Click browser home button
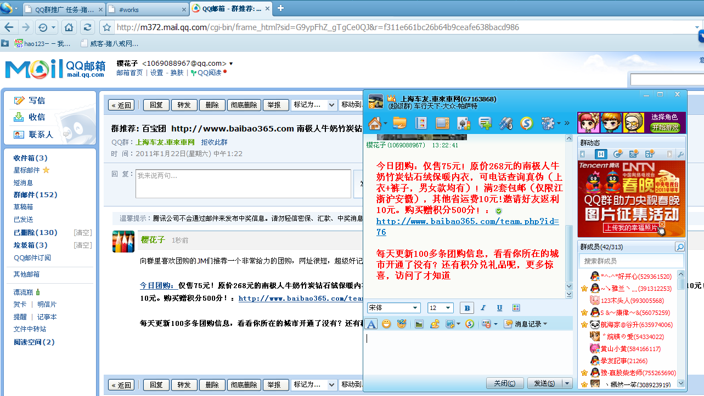 69,27
